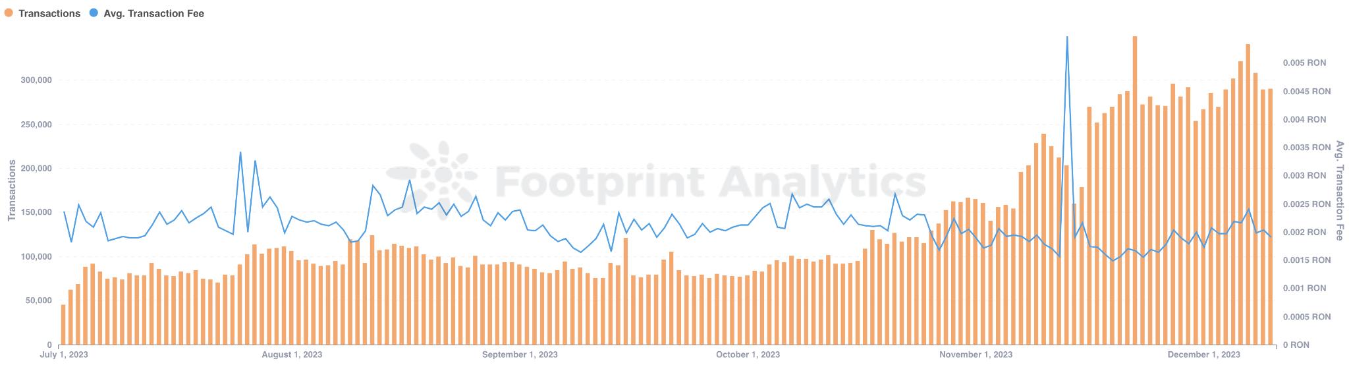Click the blue Avg. Transaction Fee legend dot
This screenshot has height=365, width=1349.
[x=94, y=13]
